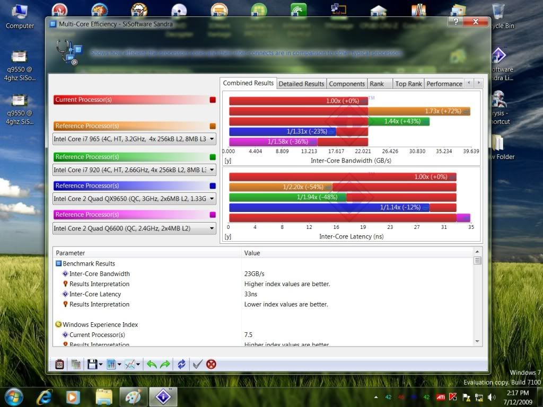Click the 33ns value cell

click(251, 294)
